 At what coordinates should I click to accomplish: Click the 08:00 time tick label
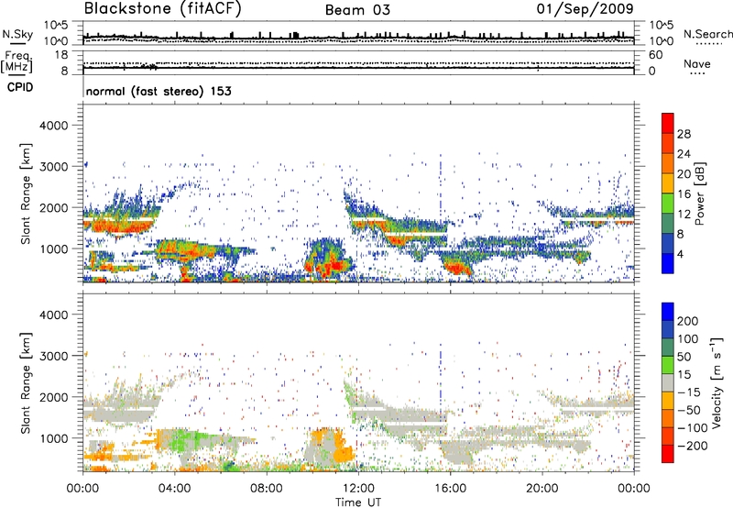(267, 489)
